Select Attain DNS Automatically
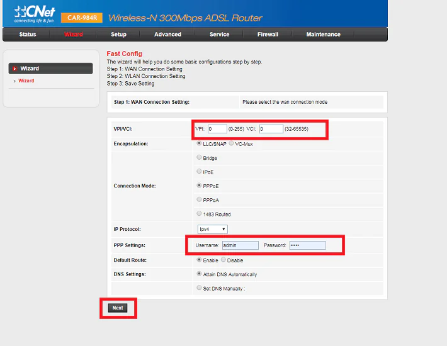Viewport: 447px width, 346px height. (x=199, y=274)
